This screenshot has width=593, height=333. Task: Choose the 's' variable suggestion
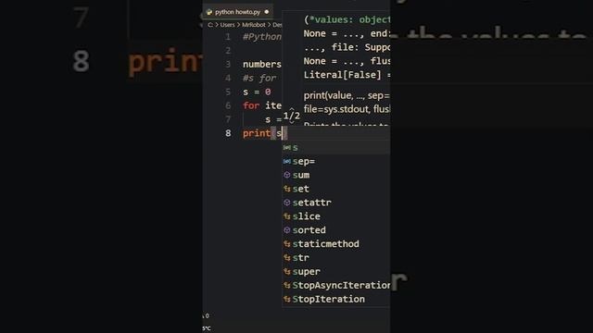coord(336,148)
